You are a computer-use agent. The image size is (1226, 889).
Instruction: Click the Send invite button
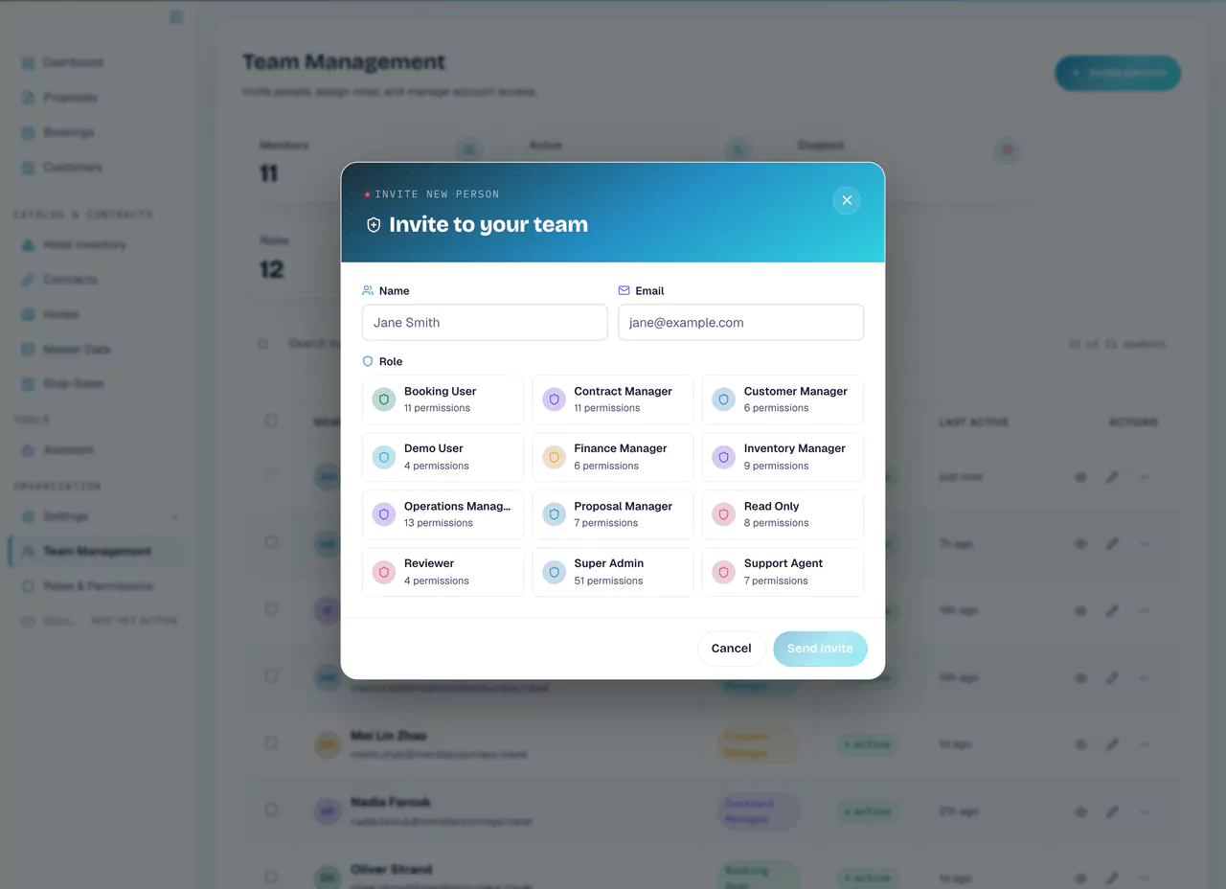click(820, 649)
